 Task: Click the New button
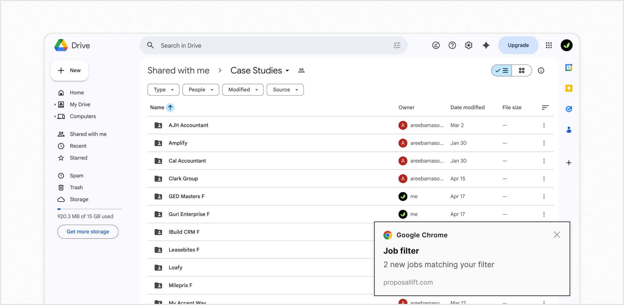(69, 71)
